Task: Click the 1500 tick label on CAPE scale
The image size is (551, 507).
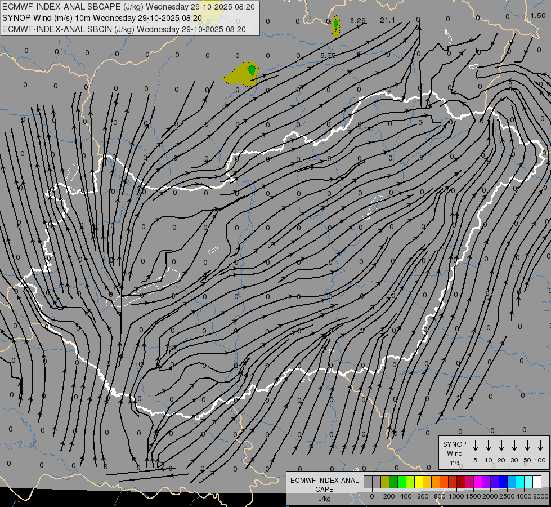Action: tap(473, 496)
